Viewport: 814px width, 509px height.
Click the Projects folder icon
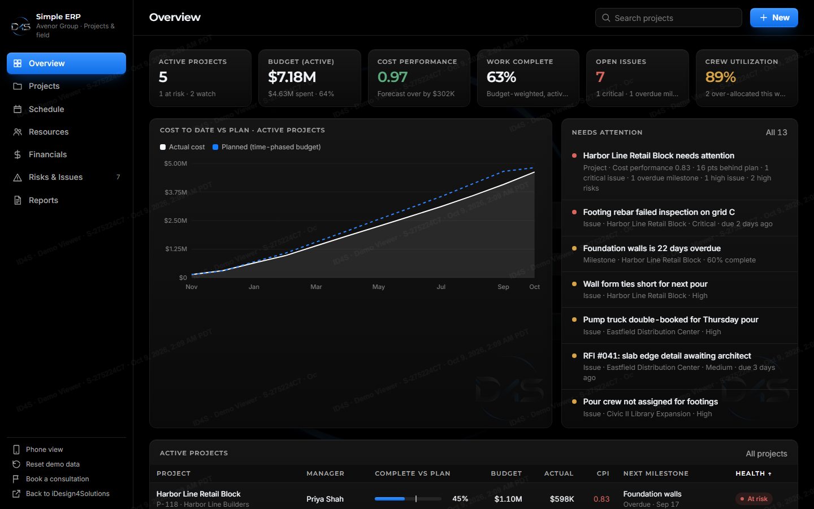tap(18, 86)
